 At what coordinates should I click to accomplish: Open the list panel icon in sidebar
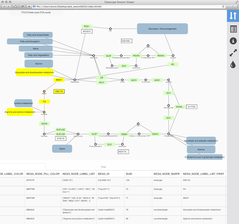tap(233, 29)
